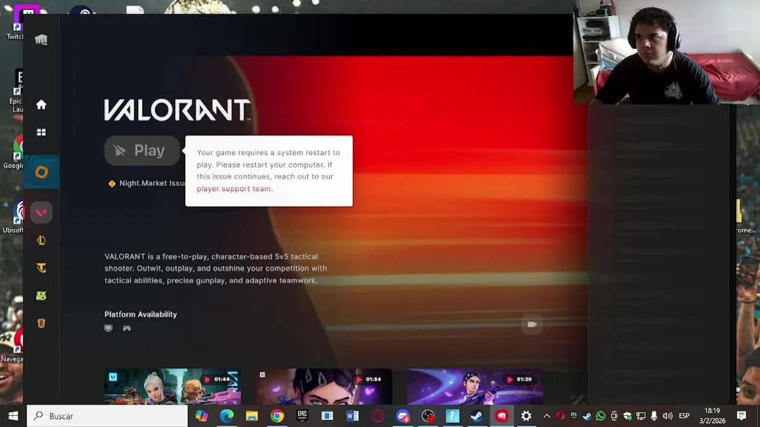Click the microphone tray icon

pos(654,416)
